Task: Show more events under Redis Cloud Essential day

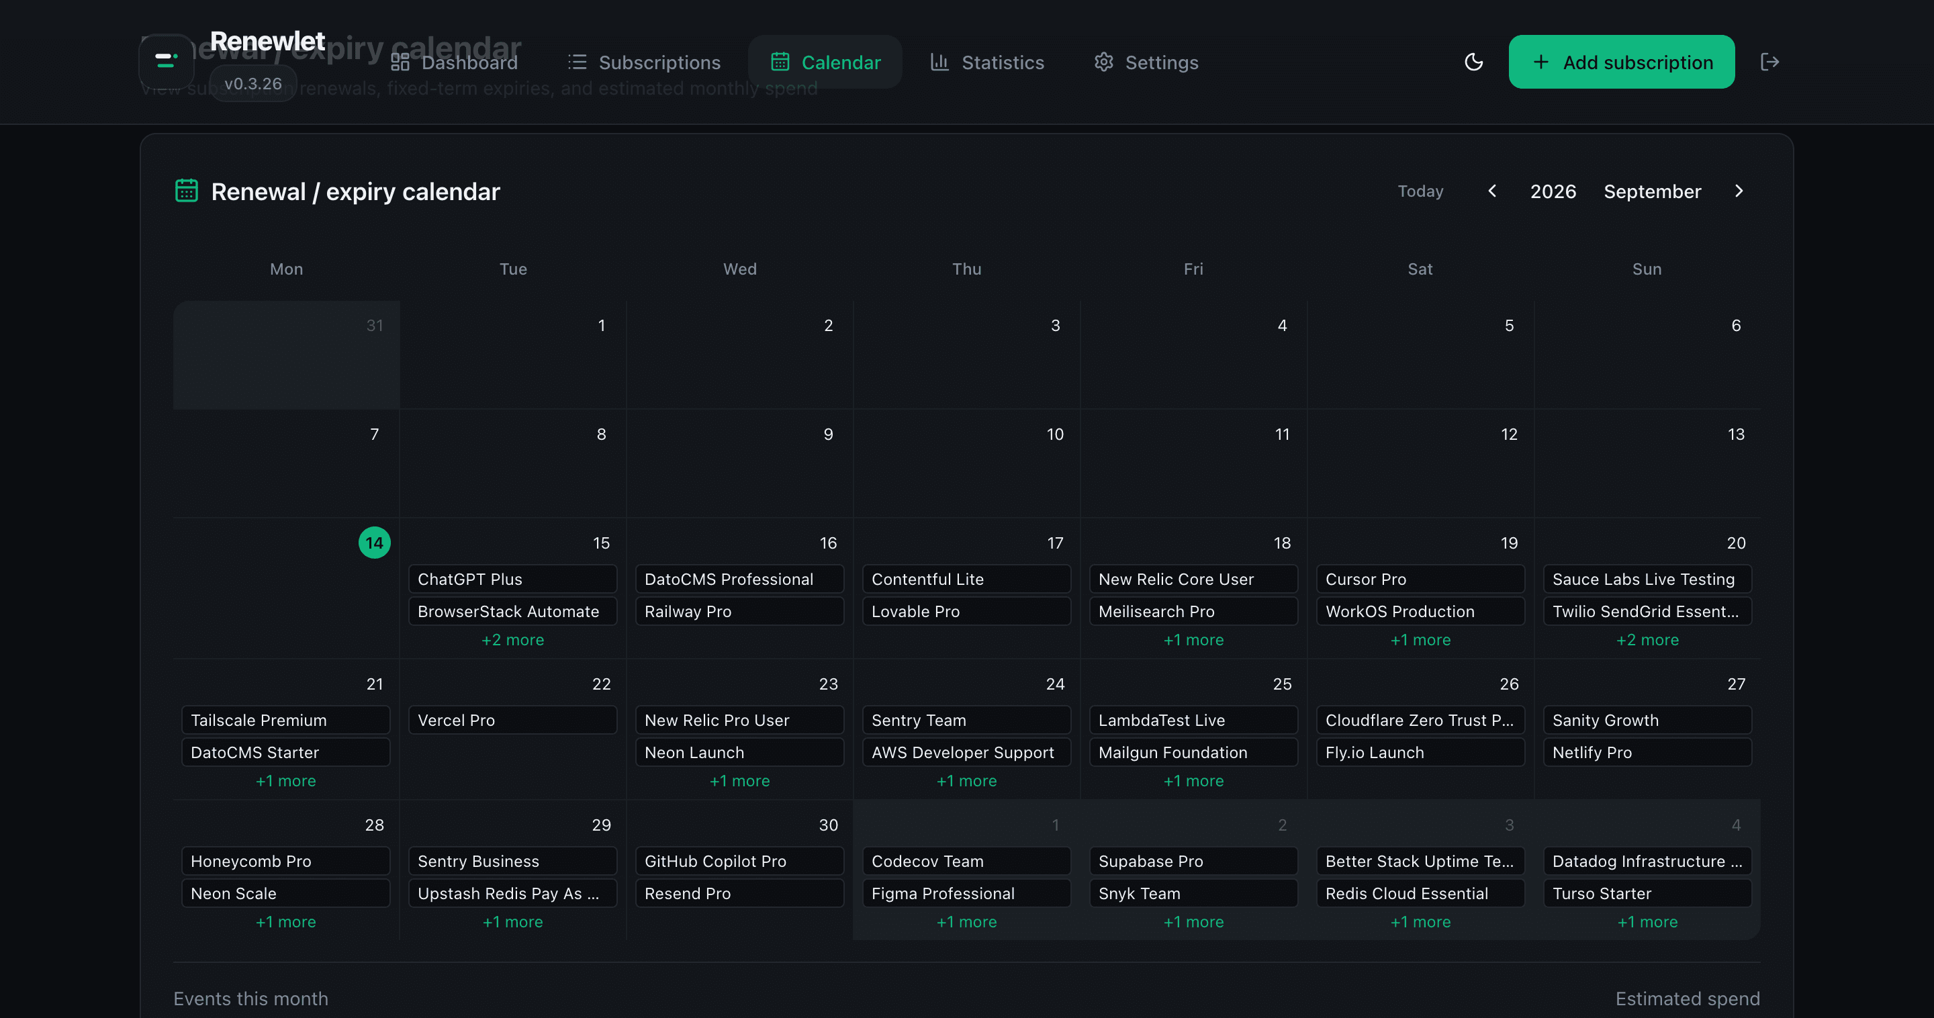Action: pyautogui.click(x=1420, y=922)
